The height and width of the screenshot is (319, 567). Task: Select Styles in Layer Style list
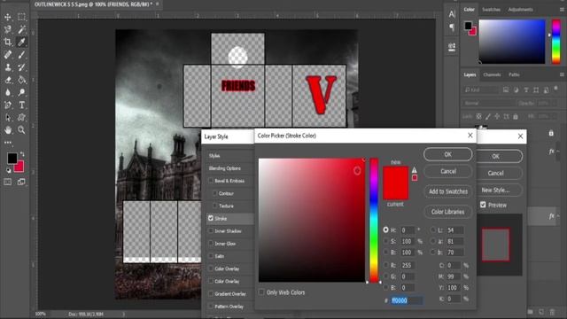[x=214, y=156]
